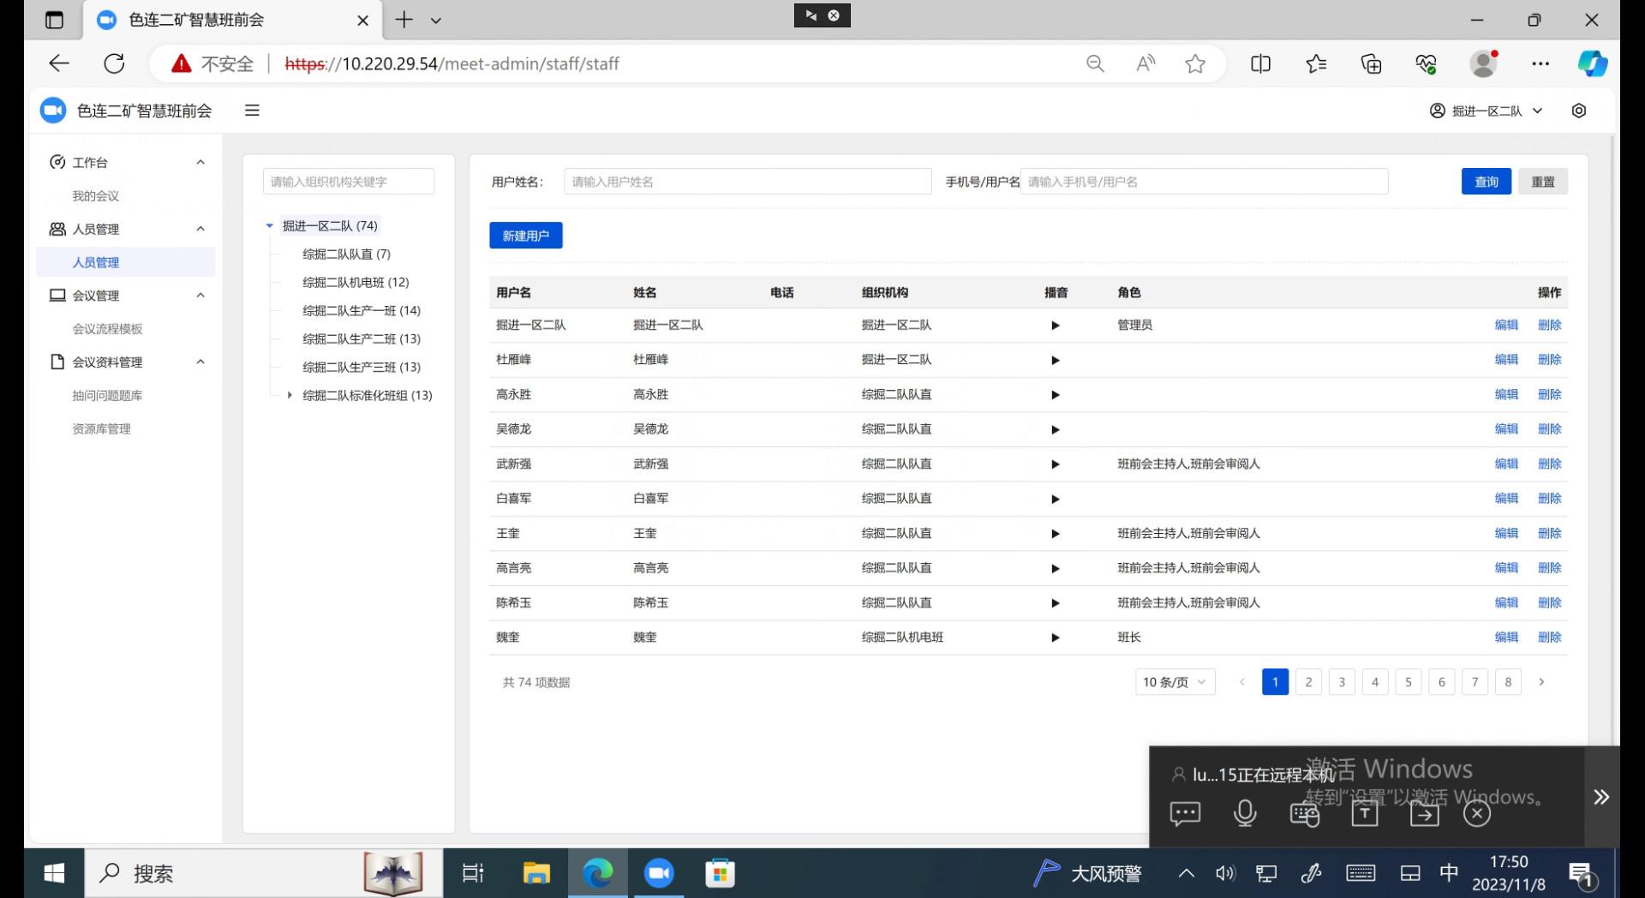The height and width of the screenshot is (898, 1645).
Task: Select 综掘二队机电班 (12) in organization tree
Action: pyautogui.click(x=356, y=283)
